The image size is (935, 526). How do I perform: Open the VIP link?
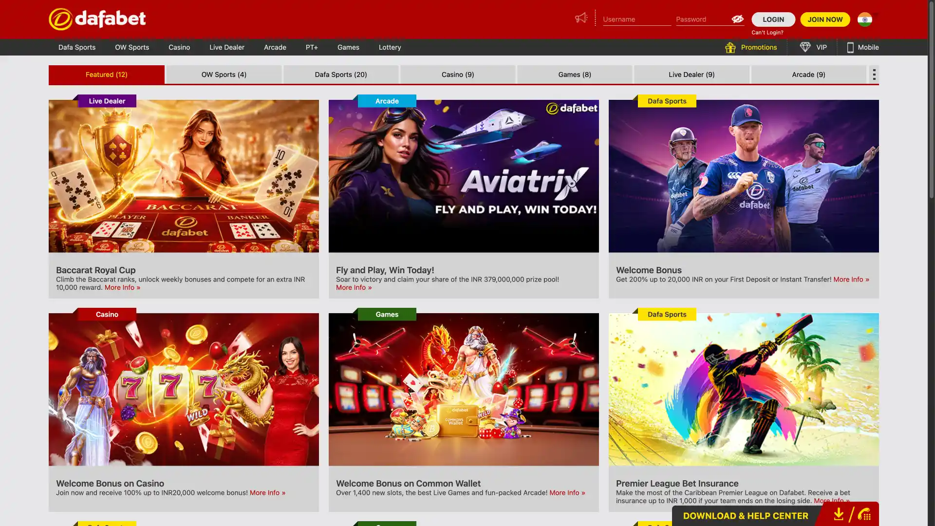pos(822,47)
